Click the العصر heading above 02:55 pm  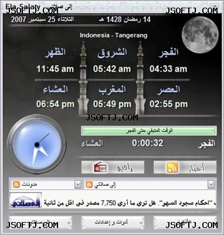pos(168,90)
